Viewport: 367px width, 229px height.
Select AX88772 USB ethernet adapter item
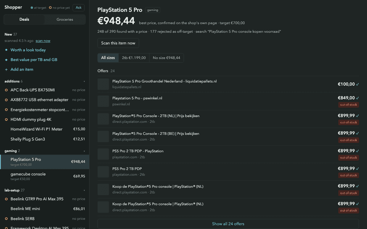click(x=45, y=100)
